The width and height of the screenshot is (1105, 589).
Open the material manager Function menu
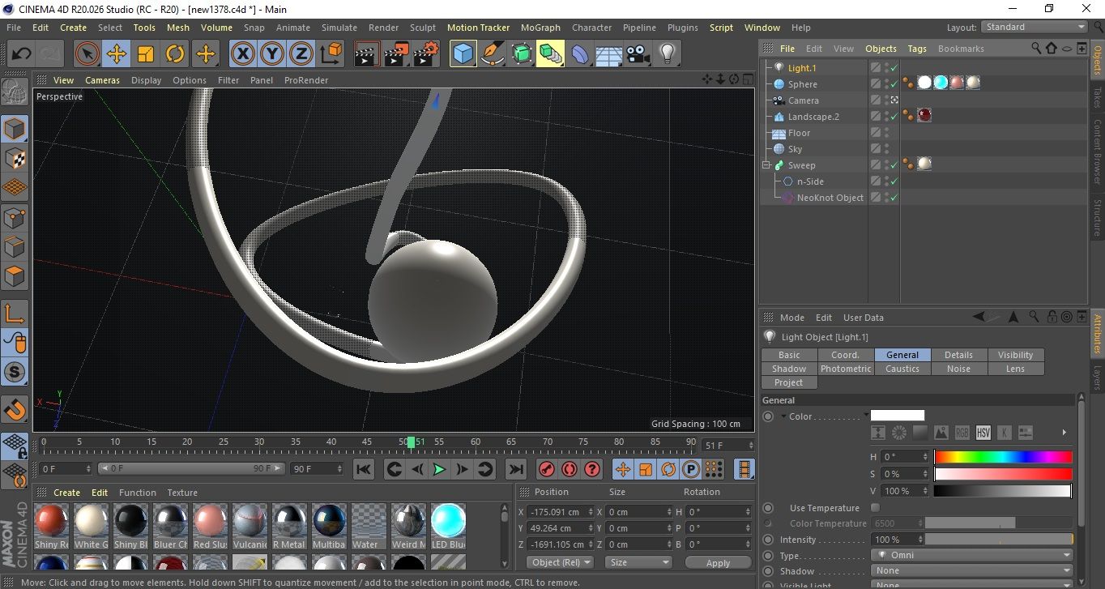coord(138,493)
